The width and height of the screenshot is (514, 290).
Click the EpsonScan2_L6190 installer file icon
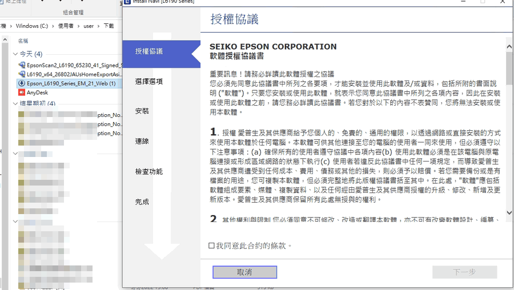22,65
